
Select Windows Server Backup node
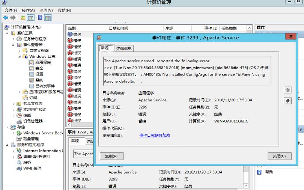point(43,133)
